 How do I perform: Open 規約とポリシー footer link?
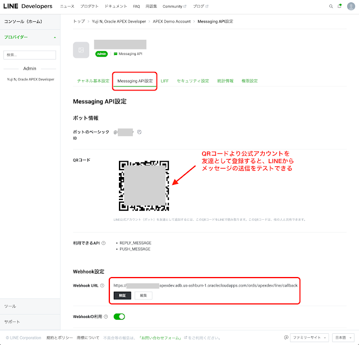[x=59, y=338]
